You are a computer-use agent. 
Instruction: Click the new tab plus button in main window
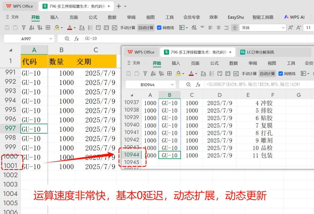click(119, 6)
